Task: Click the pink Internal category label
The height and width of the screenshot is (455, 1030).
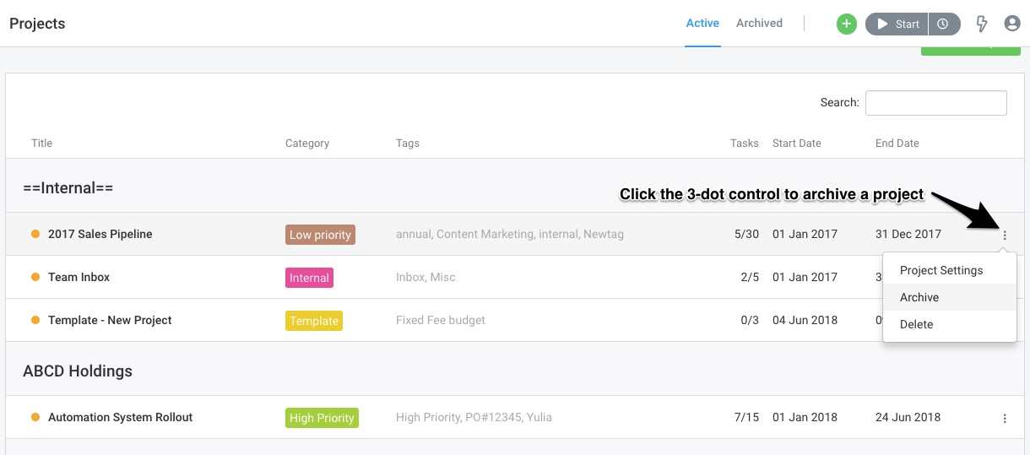Action: point(309,278)
